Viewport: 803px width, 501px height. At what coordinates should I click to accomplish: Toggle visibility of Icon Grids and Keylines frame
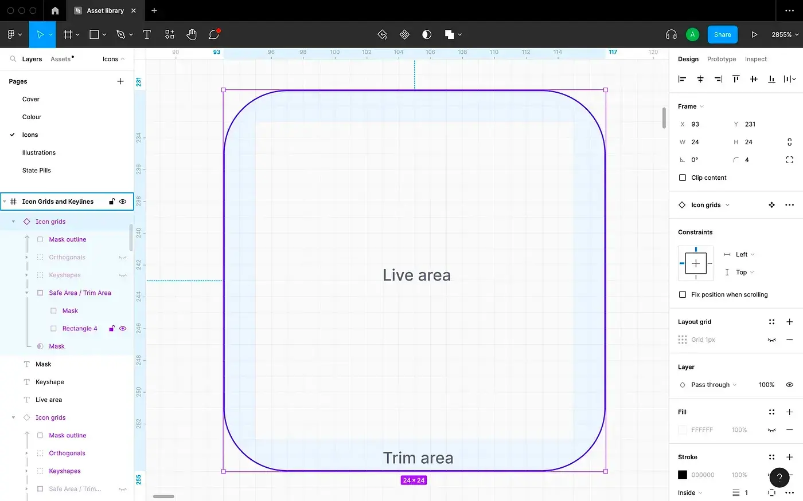[122, 202]
